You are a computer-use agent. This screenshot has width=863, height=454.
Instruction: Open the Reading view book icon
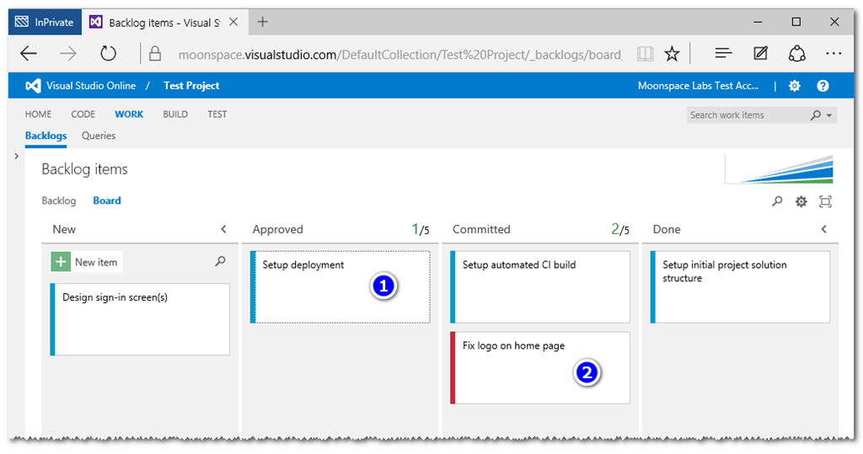tap(645, 53)
